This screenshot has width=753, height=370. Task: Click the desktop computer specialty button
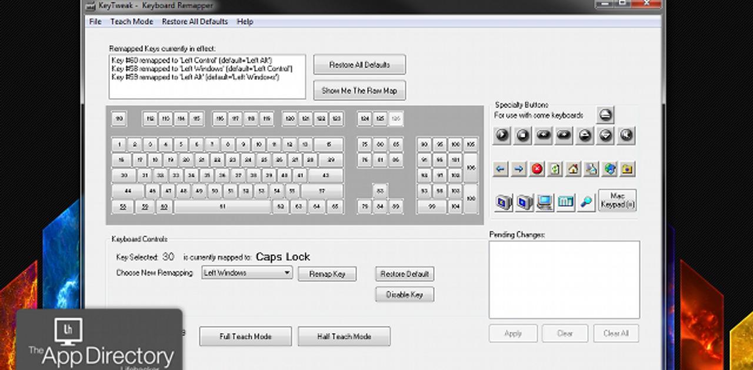tap(545, 203)
